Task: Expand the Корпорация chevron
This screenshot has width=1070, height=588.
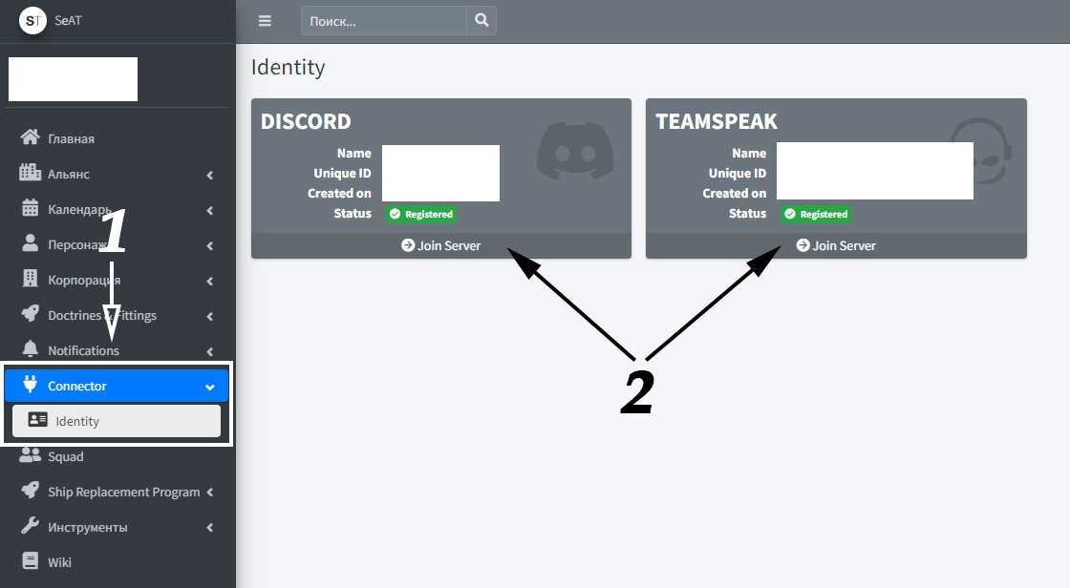Action: (x=209, y=281)
